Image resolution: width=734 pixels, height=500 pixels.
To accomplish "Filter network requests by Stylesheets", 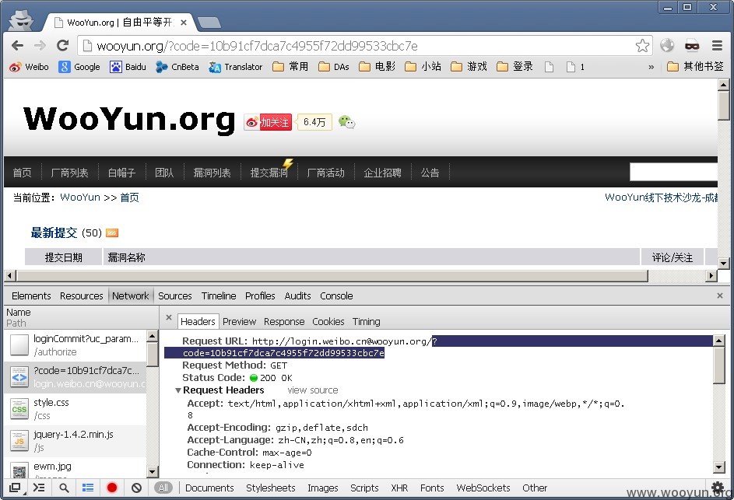I will (271, 488).
